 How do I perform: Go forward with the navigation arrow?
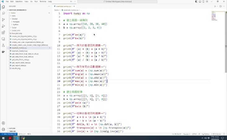(75, 2)
